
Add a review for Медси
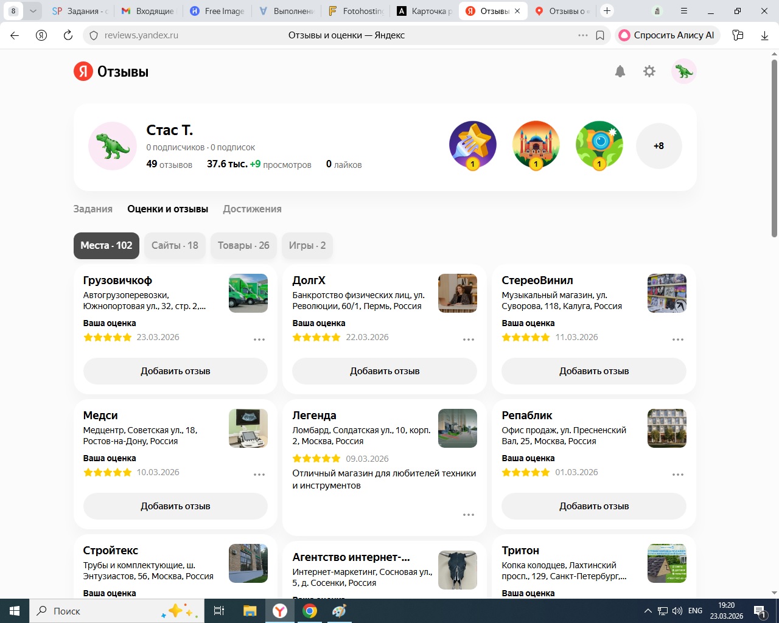tap(175, 506)
